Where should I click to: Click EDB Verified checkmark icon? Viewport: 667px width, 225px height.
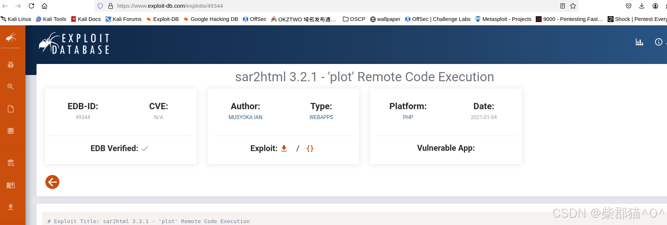tap(145, 149)
